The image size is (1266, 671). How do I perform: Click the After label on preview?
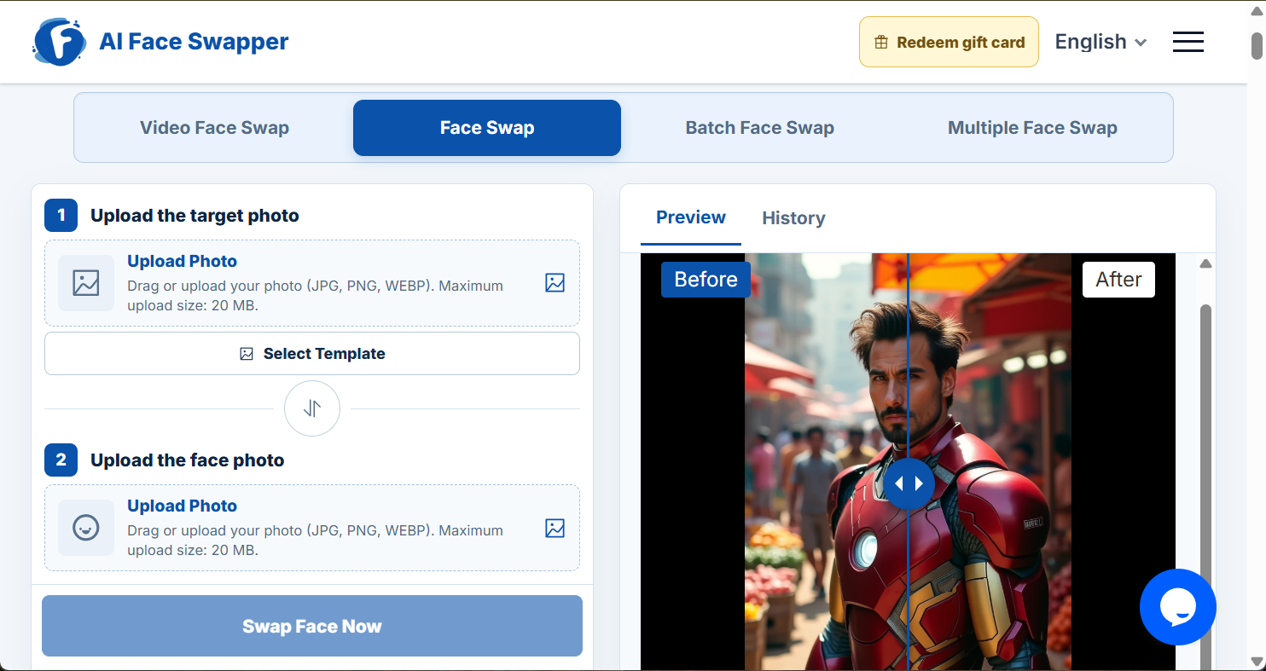[x=1118, y=280]
